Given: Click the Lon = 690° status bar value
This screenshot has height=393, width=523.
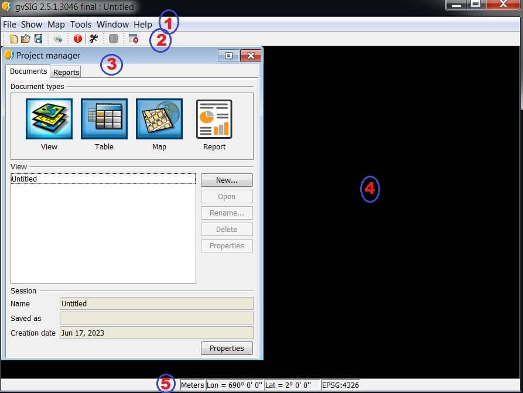Looking at the screenshot, I should pos(234,385).
